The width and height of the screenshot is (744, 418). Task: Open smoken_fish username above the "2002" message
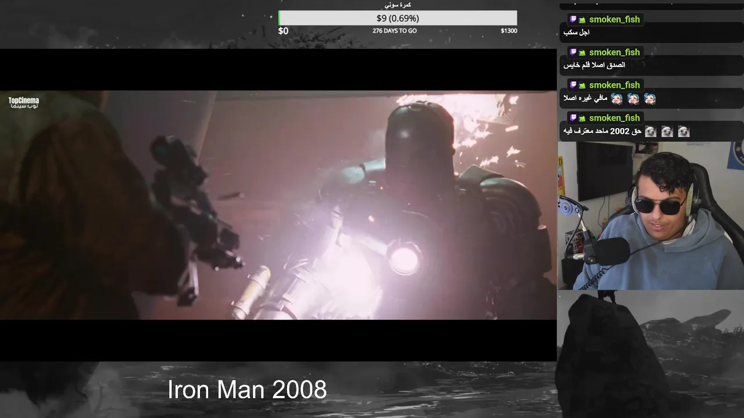click(614, 118)
